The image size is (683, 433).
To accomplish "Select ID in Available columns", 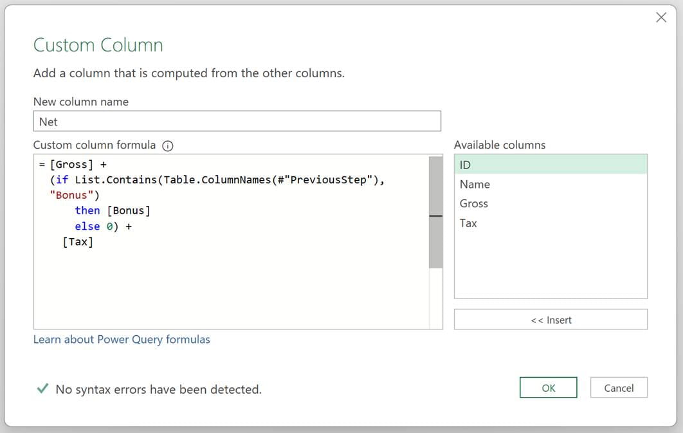I will point(551,165).
